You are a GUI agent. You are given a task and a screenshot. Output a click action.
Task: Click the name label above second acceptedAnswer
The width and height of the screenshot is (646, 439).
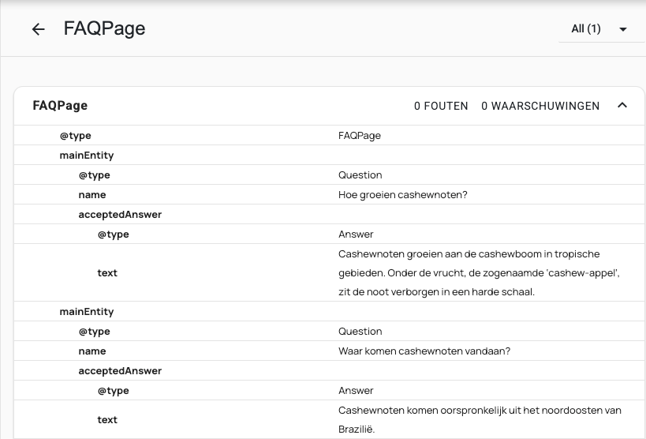click(92, 351)
